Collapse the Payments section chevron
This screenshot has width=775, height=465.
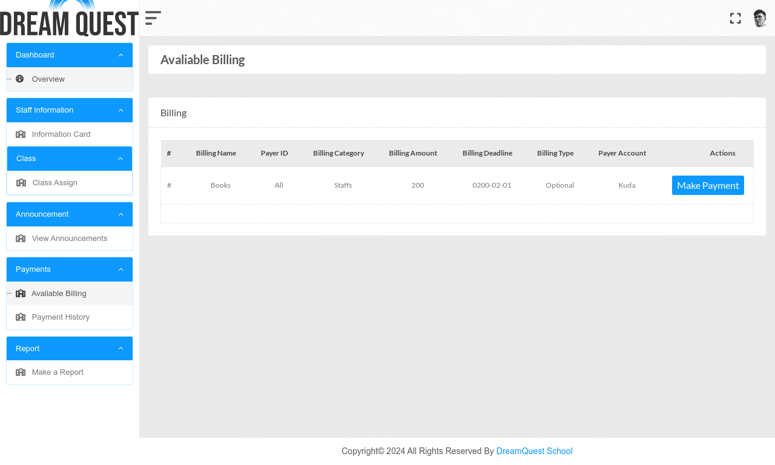[x=120, y=269]
